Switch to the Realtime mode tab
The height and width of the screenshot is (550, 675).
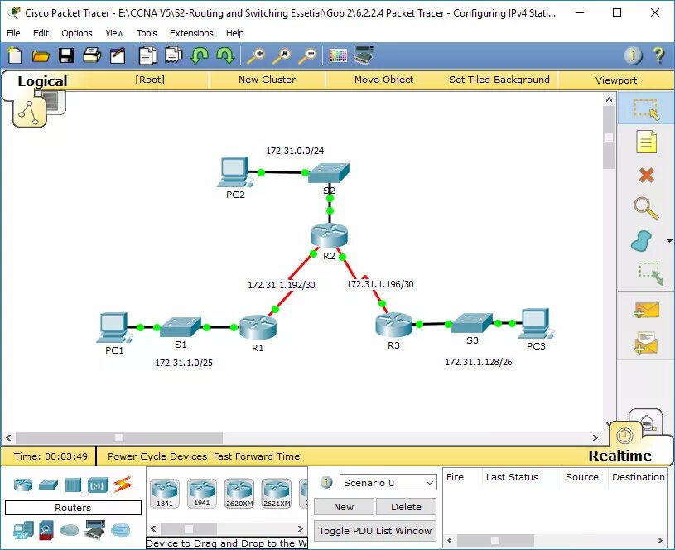pos(620,456)
